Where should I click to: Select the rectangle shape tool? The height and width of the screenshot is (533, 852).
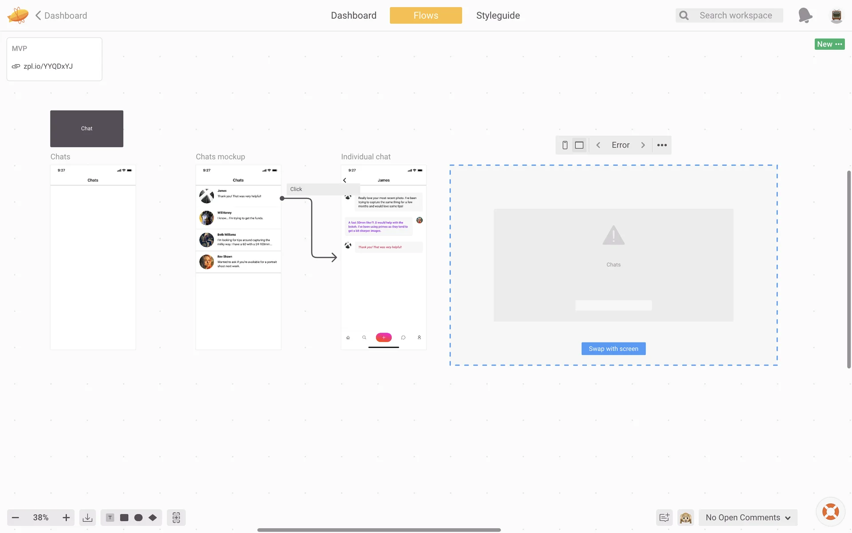coord(124,517)
